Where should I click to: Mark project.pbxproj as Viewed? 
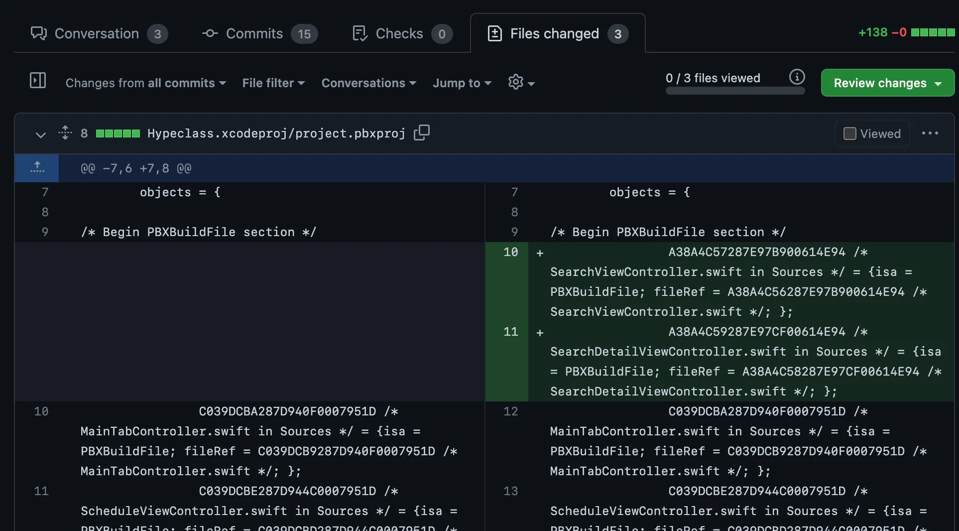click(x=850, y=133)
